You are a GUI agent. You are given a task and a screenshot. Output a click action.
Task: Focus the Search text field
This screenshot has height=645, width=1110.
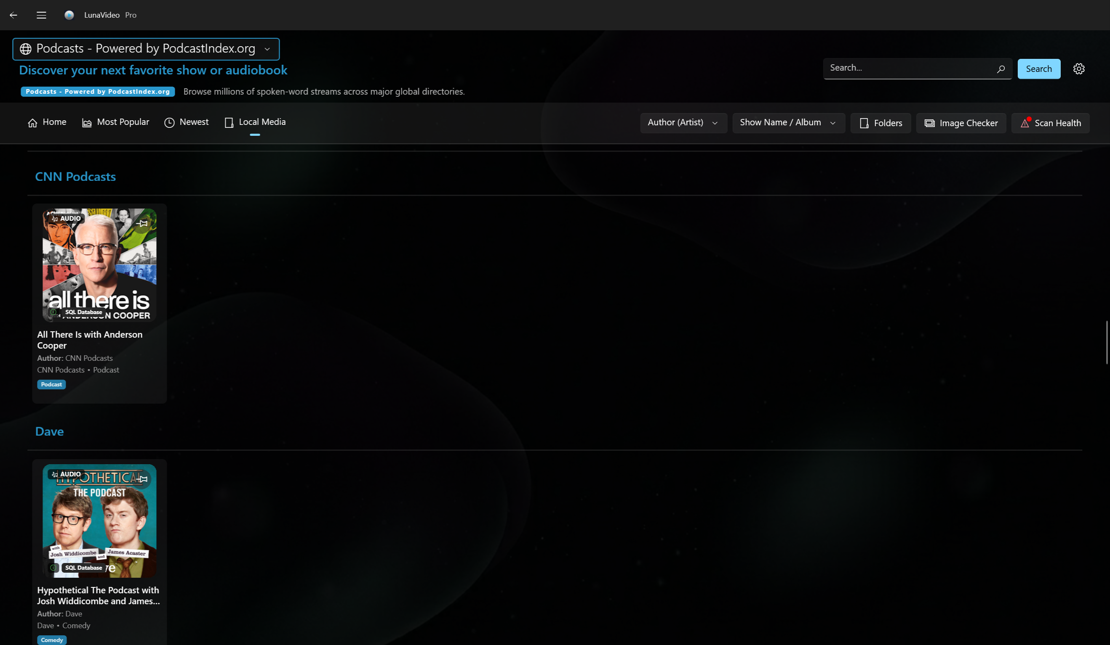click(x=917, y=69)
